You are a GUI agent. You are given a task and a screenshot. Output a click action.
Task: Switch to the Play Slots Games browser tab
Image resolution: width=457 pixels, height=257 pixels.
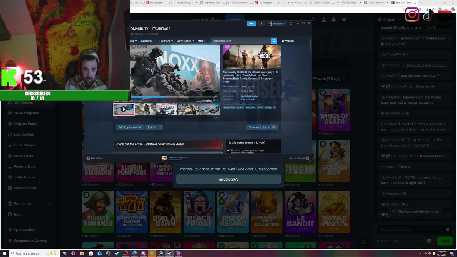tap(403, 2)
